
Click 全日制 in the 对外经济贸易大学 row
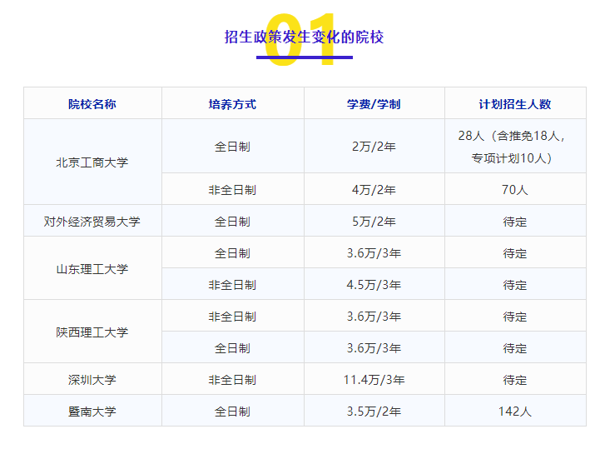click(x=232, y=222)
